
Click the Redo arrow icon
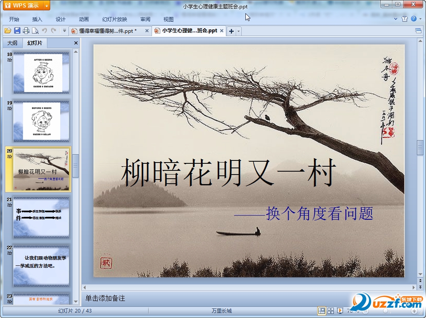click(54, 31)
